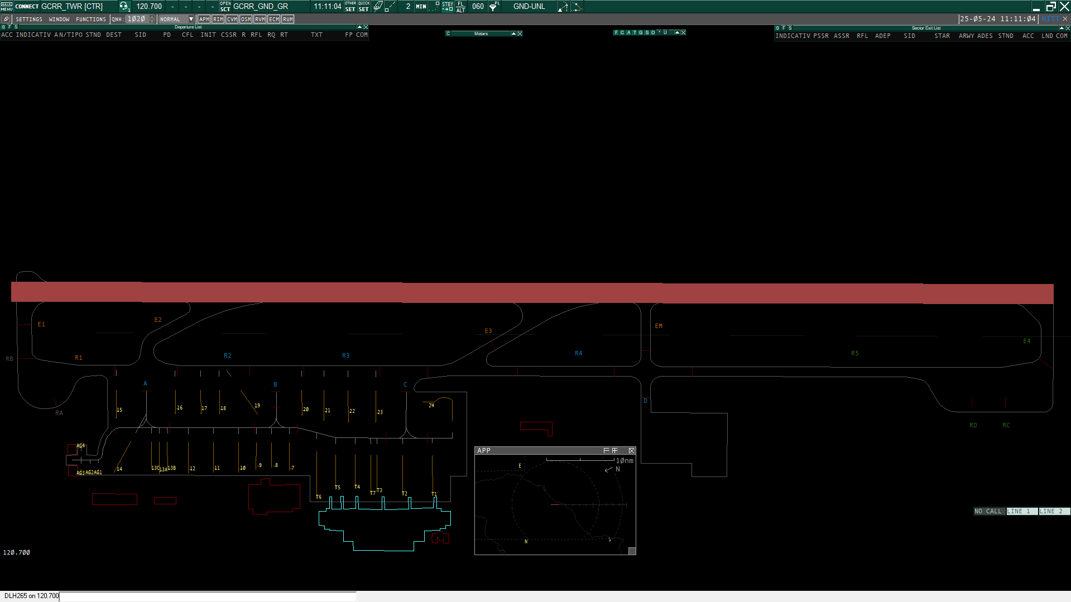Screen dimensions: 1071x602
Task: Toggle the OSM button
Action: [x=246, y=19]
